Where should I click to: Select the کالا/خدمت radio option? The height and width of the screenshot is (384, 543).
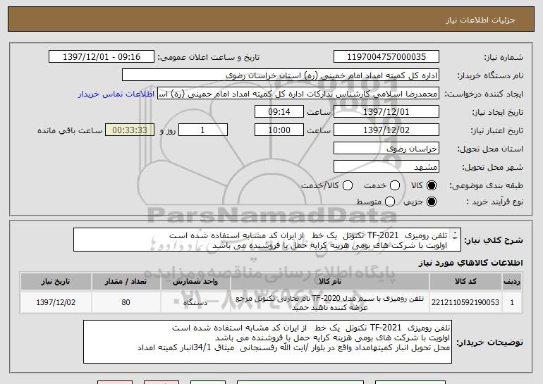pos(348,186)
